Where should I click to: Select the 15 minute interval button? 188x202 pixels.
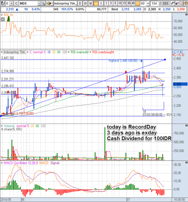pos(124,3)
